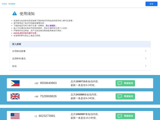Expand chevron on 试用即时通讯 row
Viewport: 160px width, 120px height.
click(146, 58)
